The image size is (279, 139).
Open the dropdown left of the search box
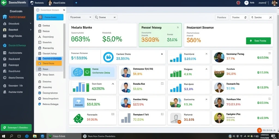tap(81, 17)
